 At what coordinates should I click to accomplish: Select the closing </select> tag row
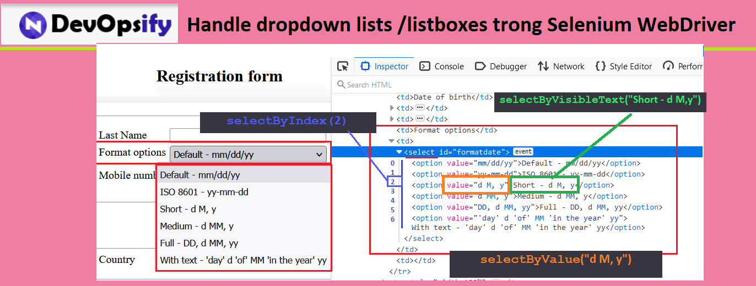[423, 239]
